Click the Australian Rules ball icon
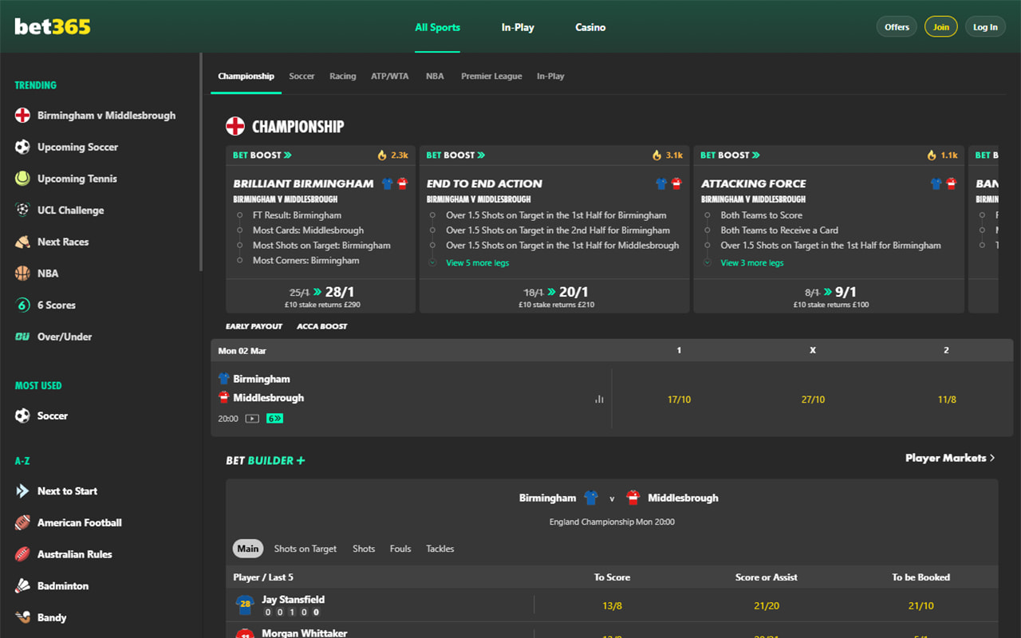Viewport: 1021px width, 638px height. pos(22,554)
